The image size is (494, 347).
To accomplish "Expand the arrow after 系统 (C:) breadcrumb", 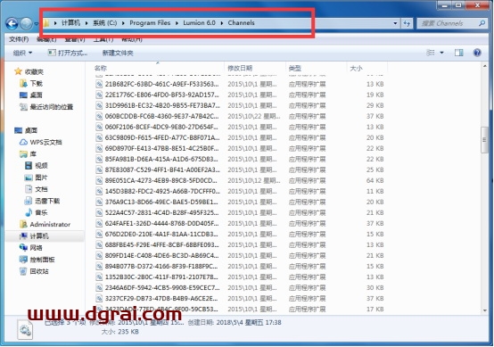I will (123, 22).
